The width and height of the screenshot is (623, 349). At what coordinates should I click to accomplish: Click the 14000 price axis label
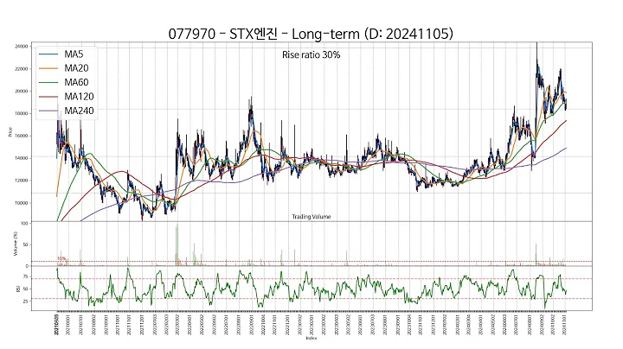(22, 158)
